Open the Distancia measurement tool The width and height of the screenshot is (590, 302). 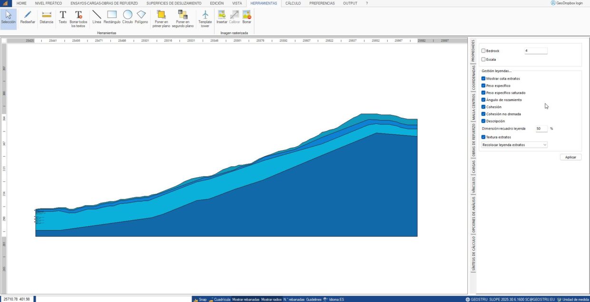[47, 19]
